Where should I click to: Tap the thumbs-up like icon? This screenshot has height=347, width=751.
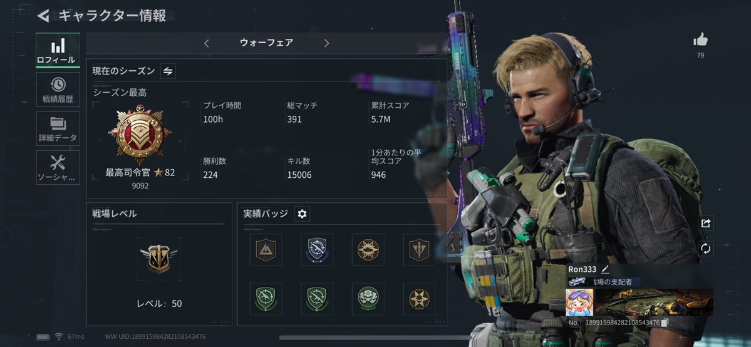point(700,40)
